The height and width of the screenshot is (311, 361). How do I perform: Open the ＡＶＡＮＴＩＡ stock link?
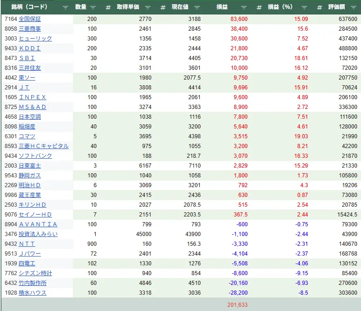click(38, 224)
